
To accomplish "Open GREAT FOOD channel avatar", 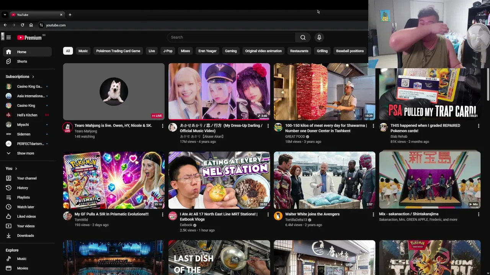I will click(x=278, y=127).
